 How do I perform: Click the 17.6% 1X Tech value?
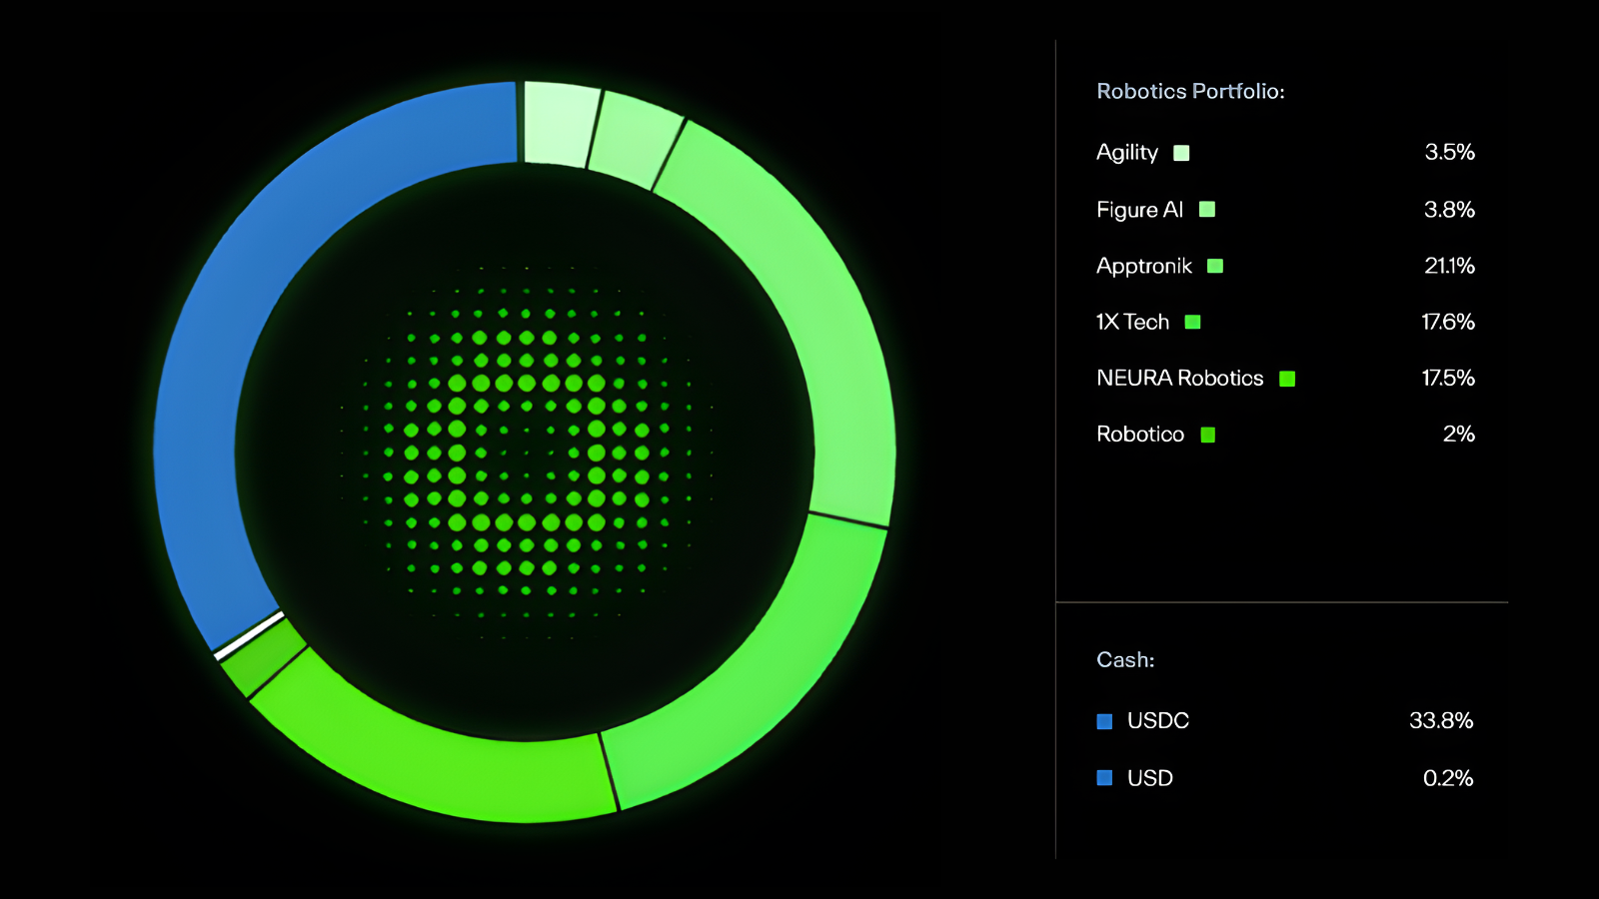tap(1448, 322)
